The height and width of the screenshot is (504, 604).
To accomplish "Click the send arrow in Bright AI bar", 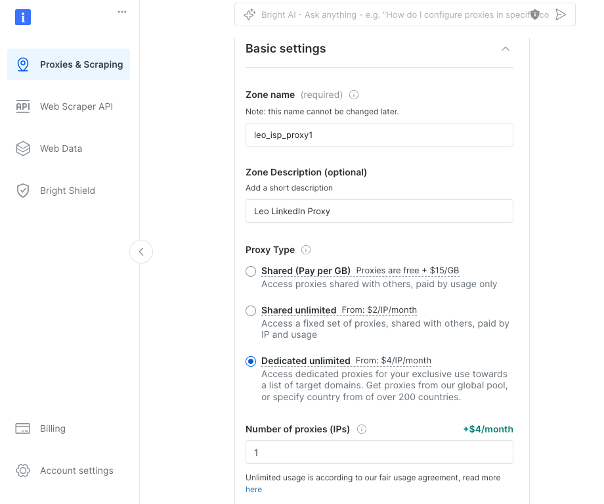I will tap(561, 14).
